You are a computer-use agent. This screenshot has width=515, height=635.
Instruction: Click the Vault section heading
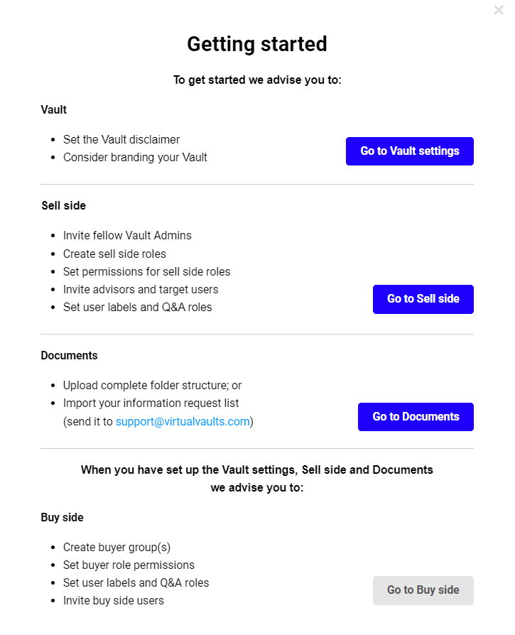(x=54, y=109)
